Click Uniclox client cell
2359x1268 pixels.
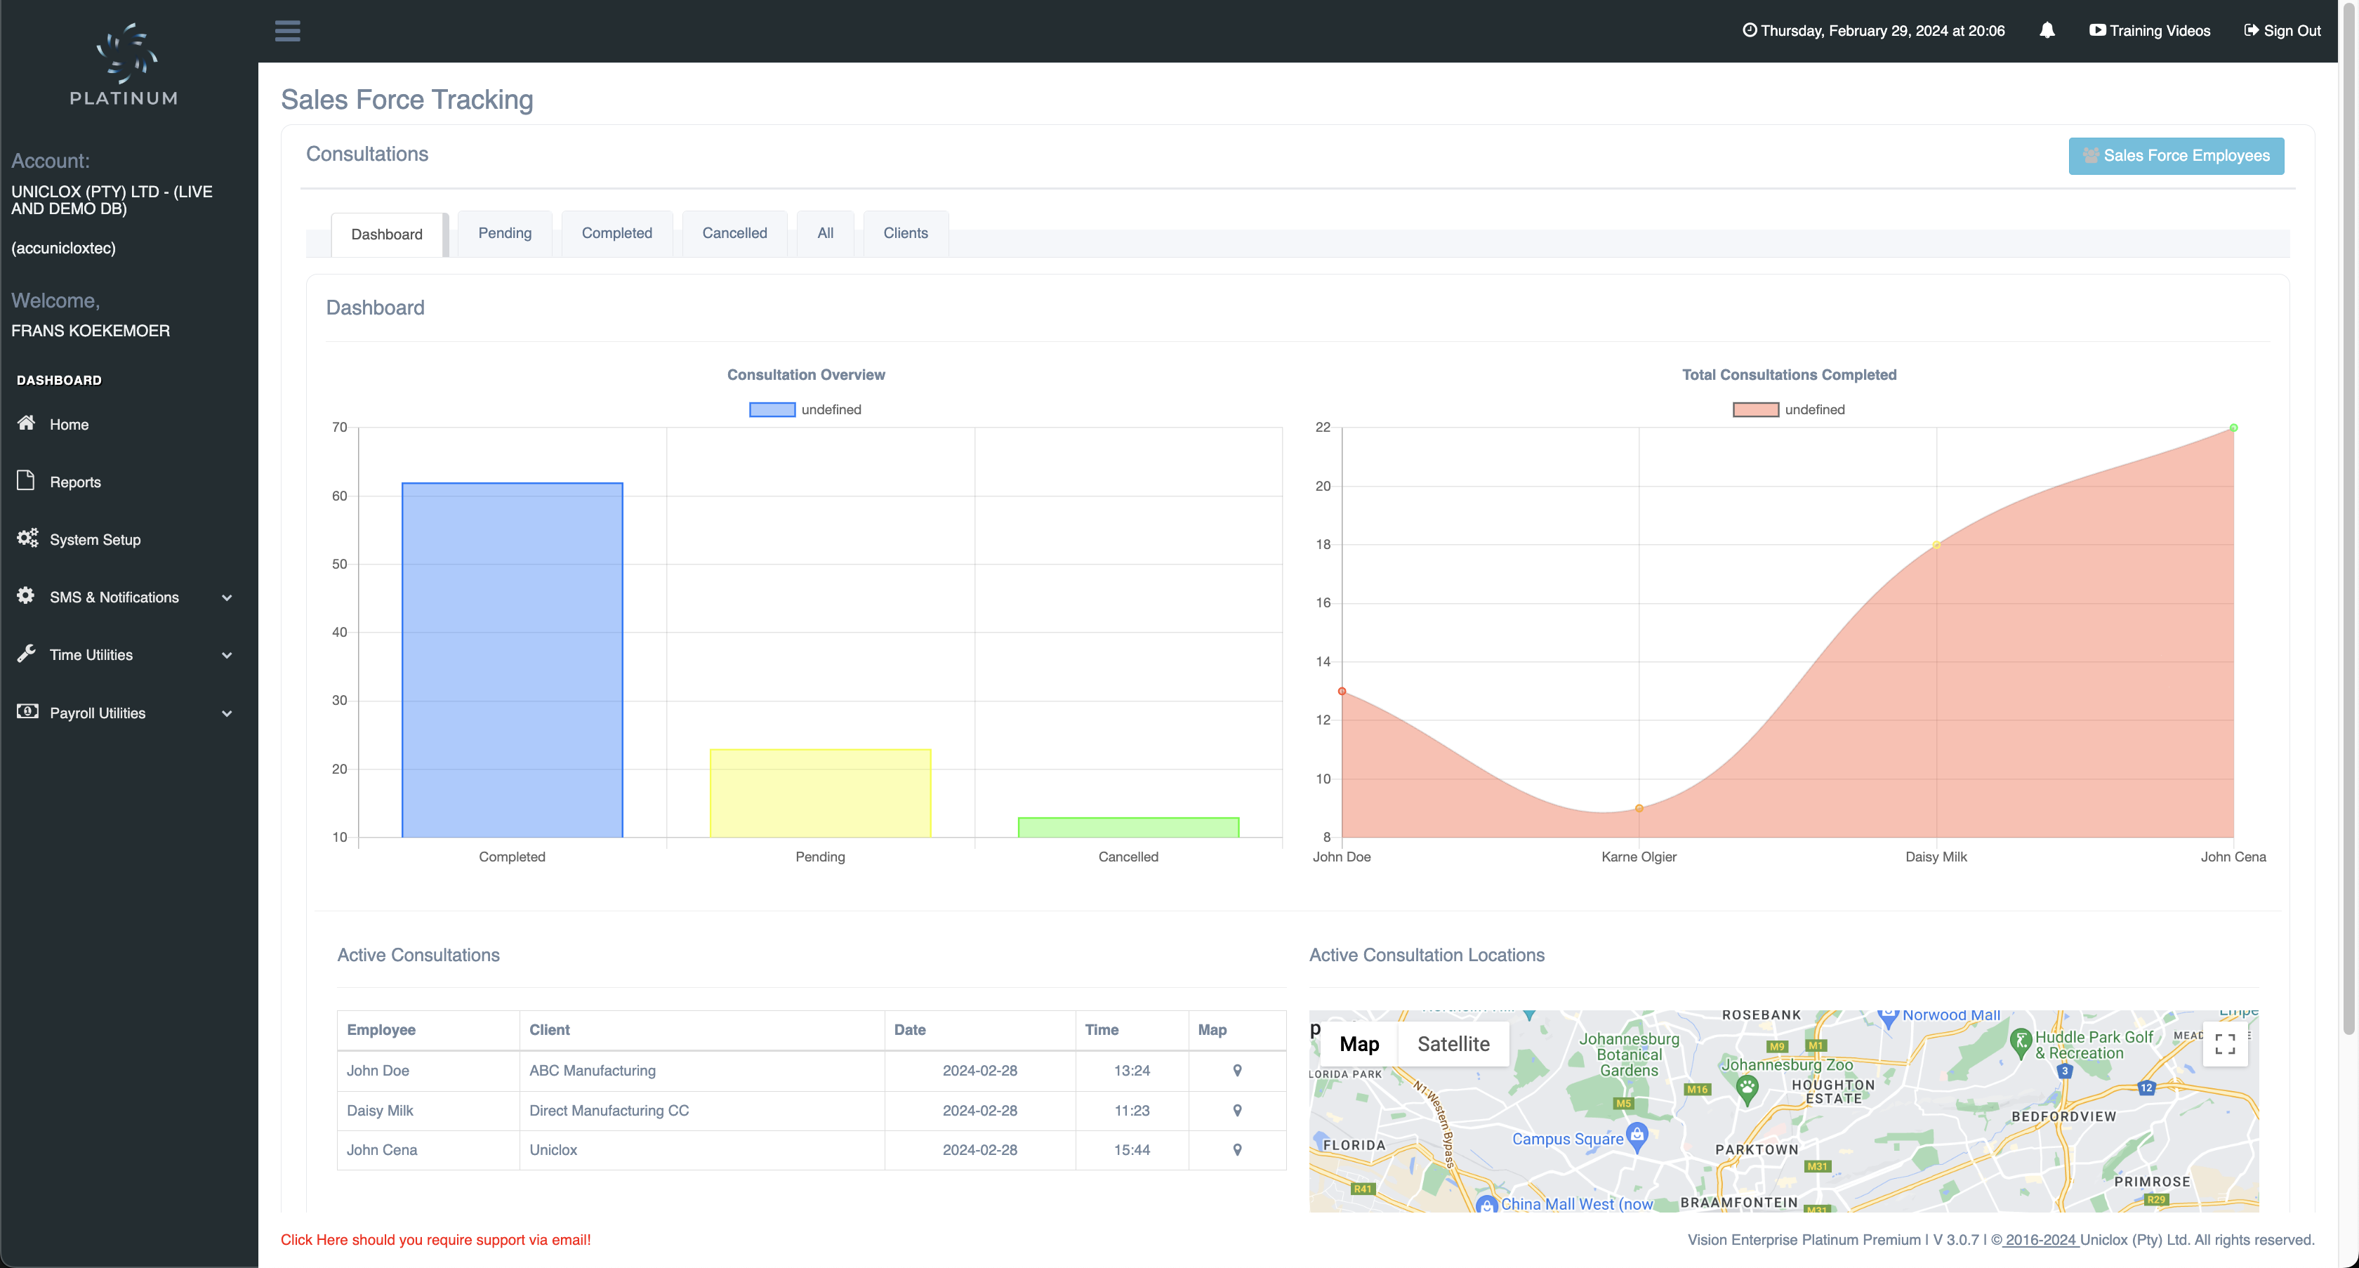702,1150
